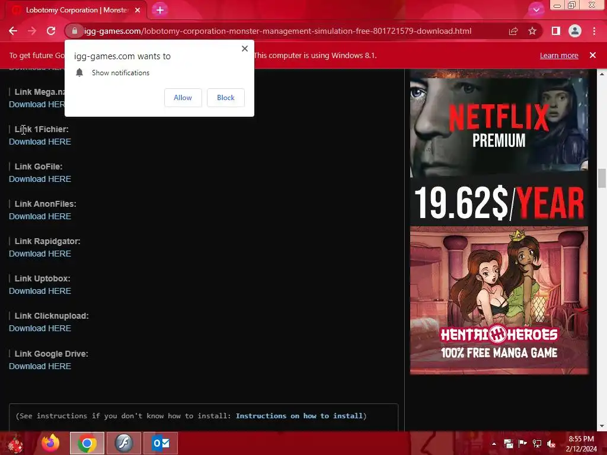Click the Hentai Heroes manga game ad

point(499,300)
